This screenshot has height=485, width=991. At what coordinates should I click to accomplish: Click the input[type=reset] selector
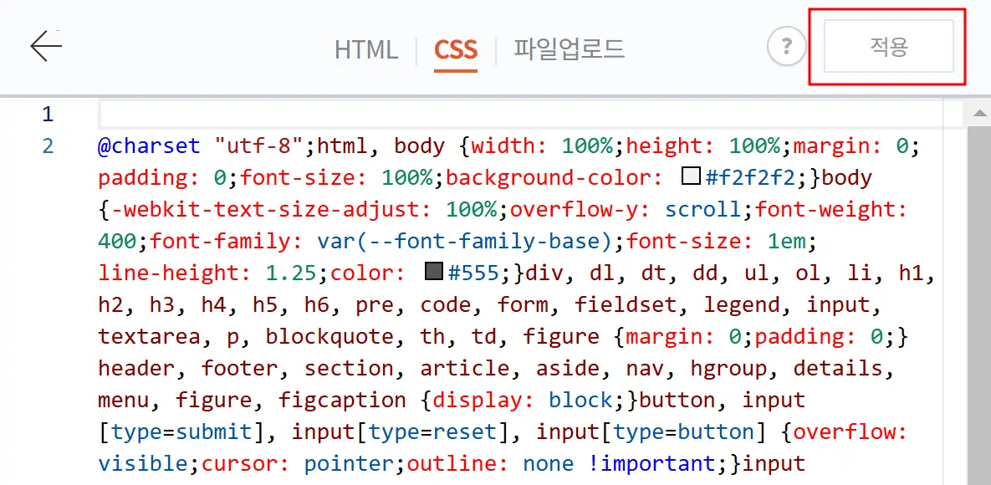coord(401,431)
